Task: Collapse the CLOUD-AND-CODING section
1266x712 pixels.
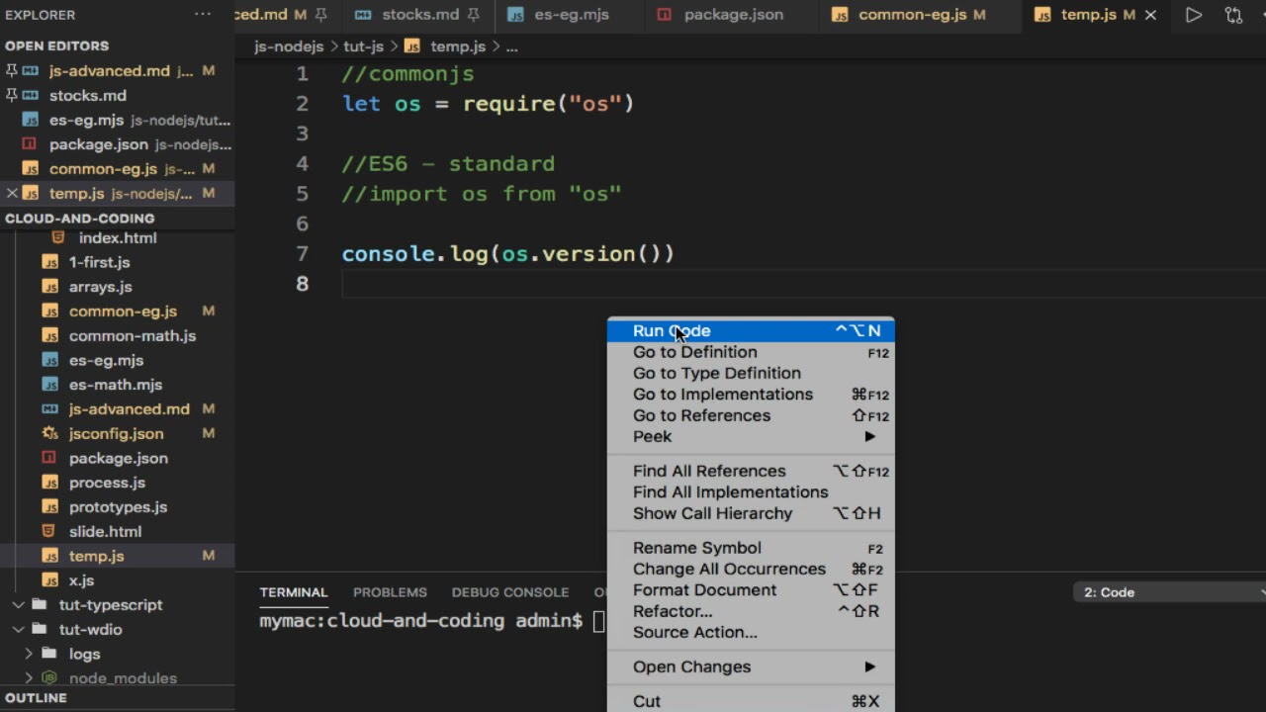Action: pos(80,219)
